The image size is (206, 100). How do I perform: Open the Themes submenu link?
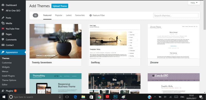[x=6, y=58]
